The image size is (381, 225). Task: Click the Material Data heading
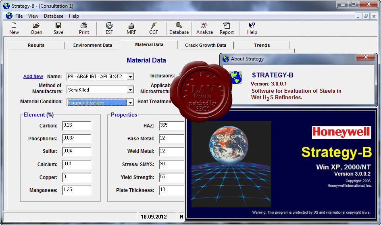pyautogui.click(x=146, y=60)
